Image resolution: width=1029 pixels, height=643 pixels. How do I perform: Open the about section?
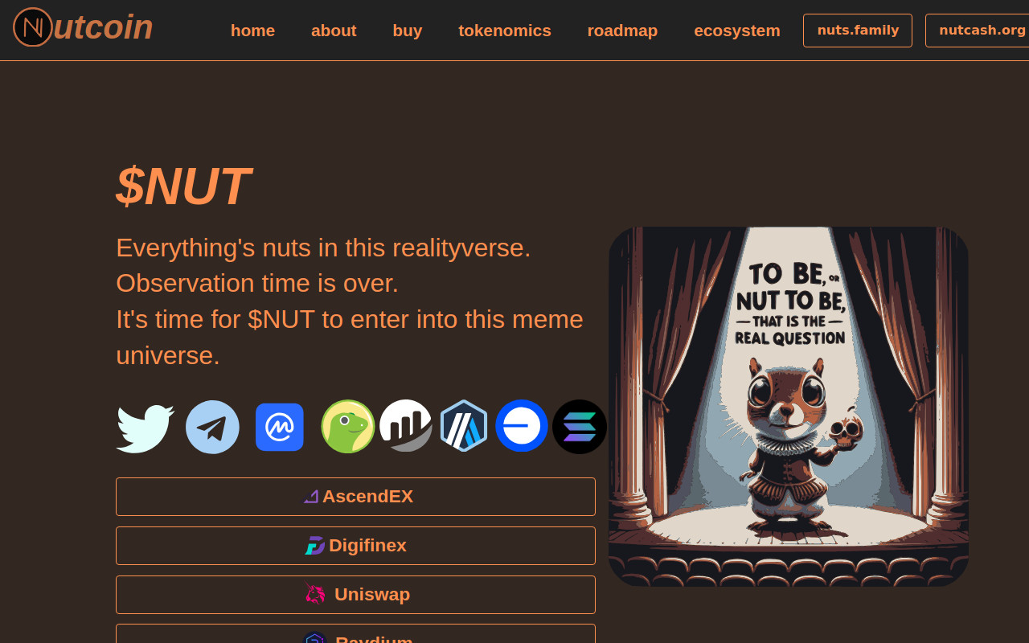[334, 31]
